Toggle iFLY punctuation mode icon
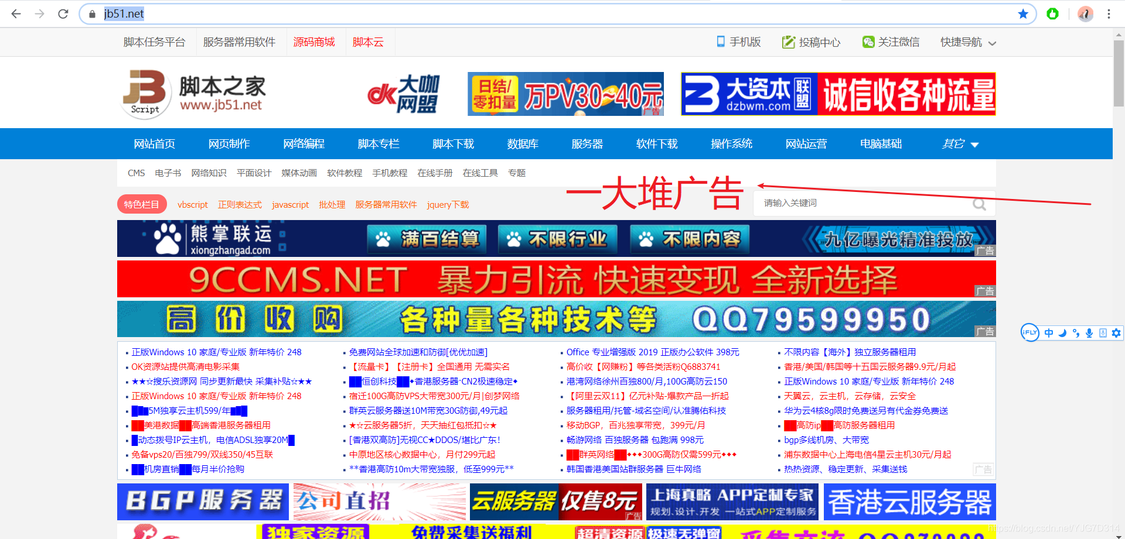The image size is (1125, 539). pyautogui.click(x=1076, y=333)
